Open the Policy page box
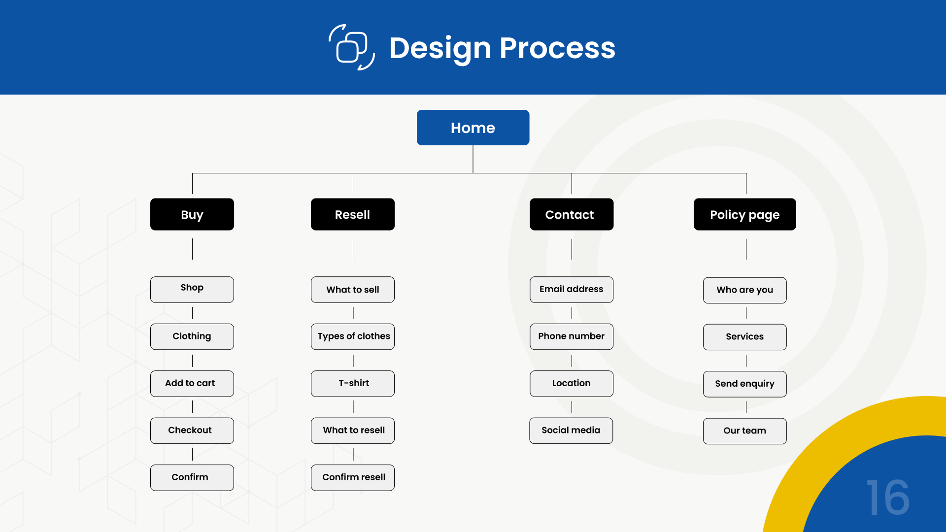Screen dimensions: 946x532 tap(744, 214)
